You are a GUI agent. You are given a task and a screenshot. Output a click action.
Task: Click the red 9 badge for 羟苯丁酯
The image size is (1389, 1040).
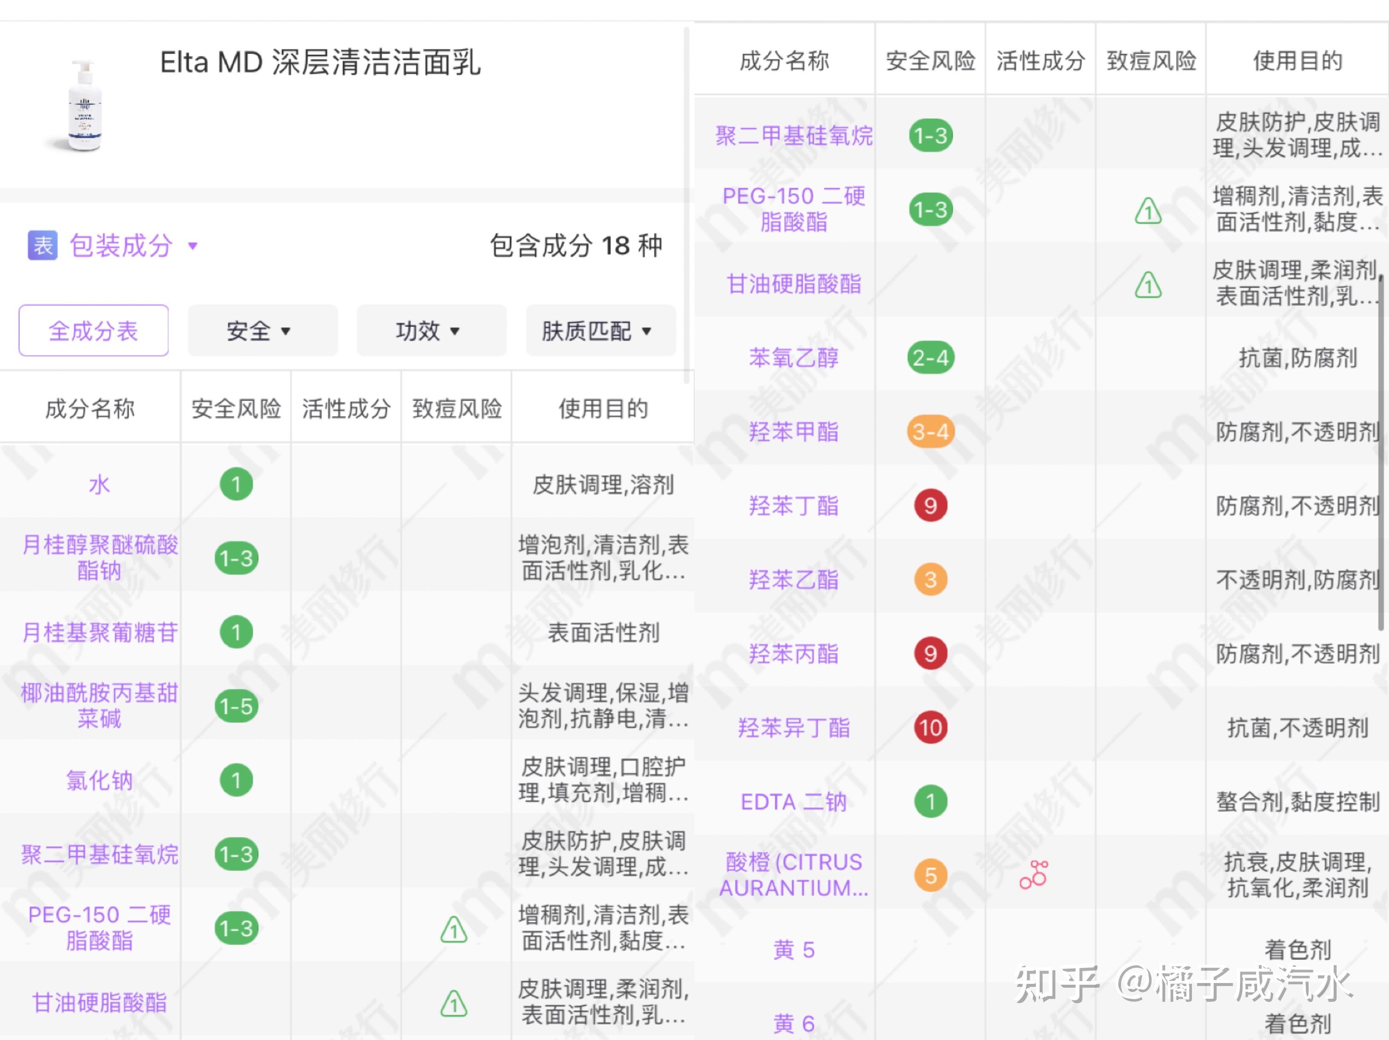click(x=931, y=506)
